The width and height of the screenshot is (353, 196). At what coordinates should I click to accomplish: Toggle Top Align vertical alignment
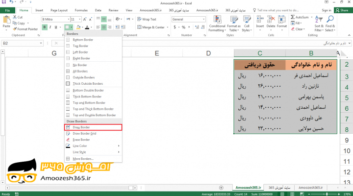tap(98, 19)
